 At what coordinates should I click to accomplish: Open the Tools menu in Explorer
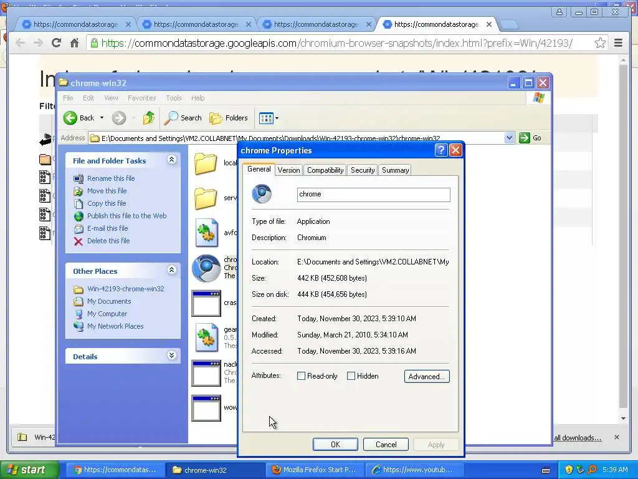(173, 98)
